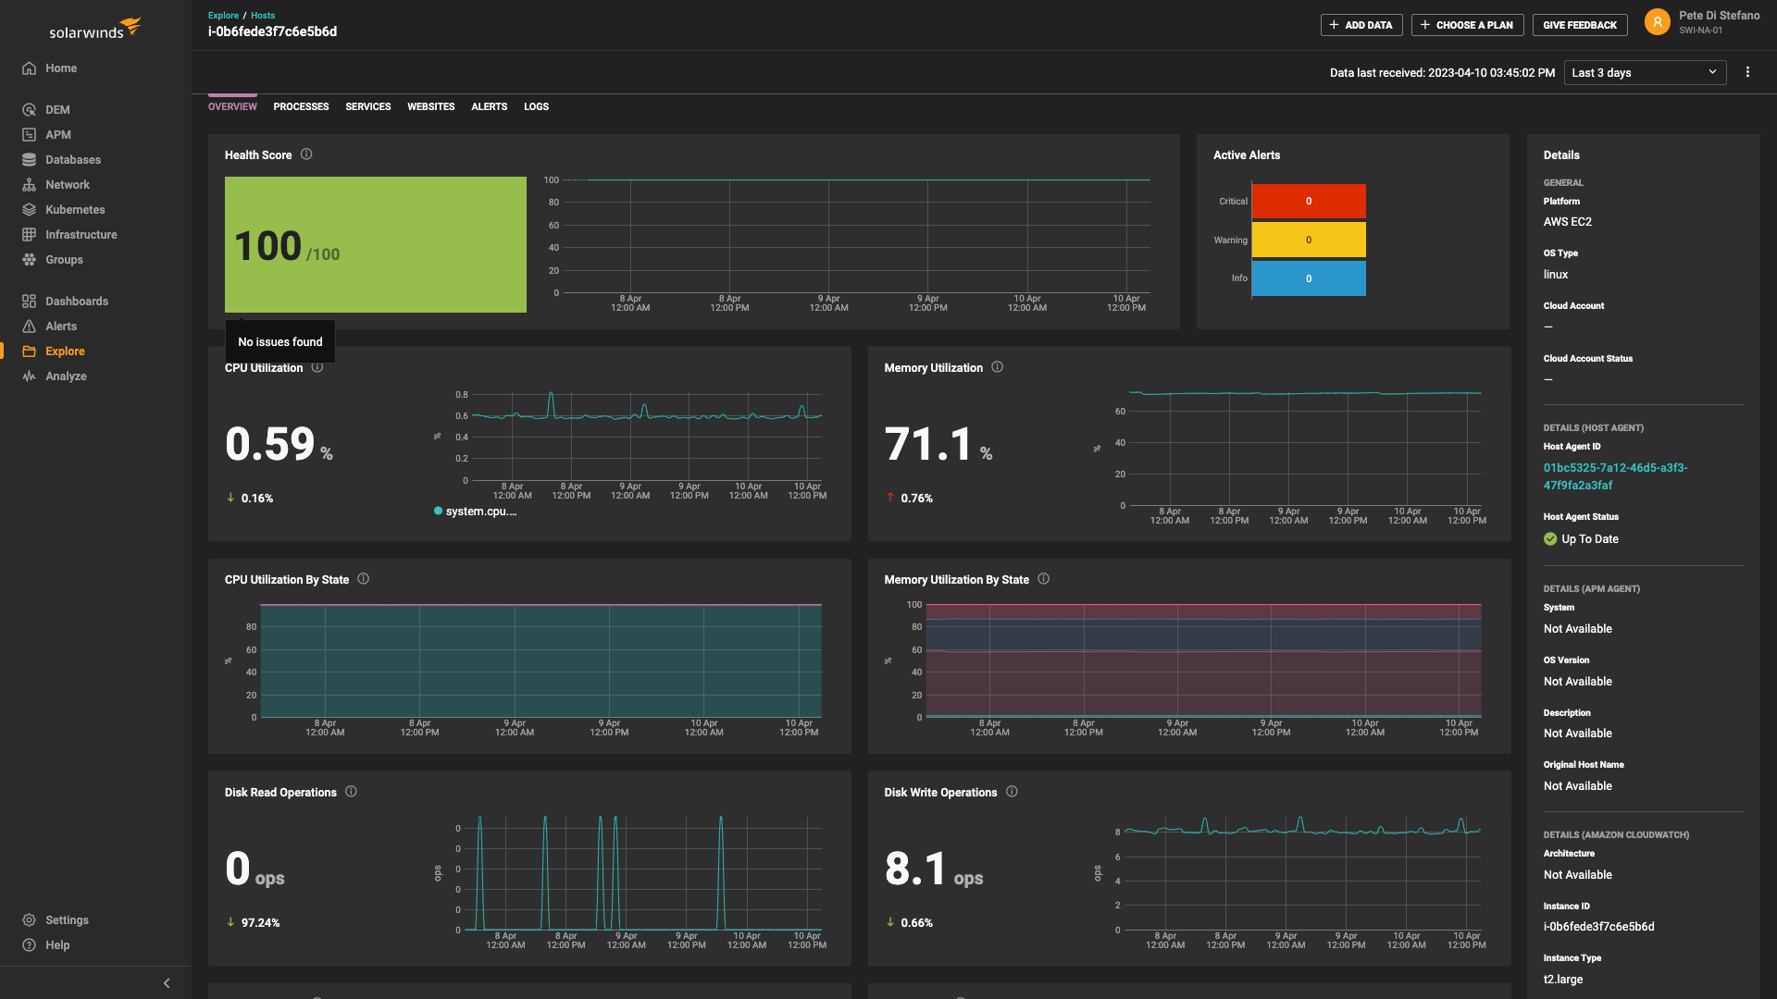
Task: Open Alerts from the sidebar
Action: point(29,326)
